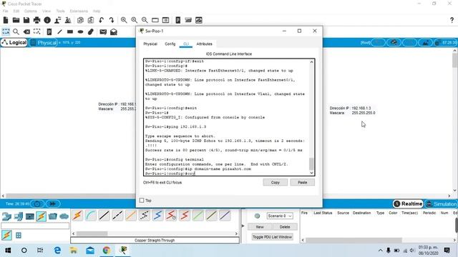Select Automatically Choose Connection Type cable
Viewport: 458px width, 257px height.
(x=77, y=216)
